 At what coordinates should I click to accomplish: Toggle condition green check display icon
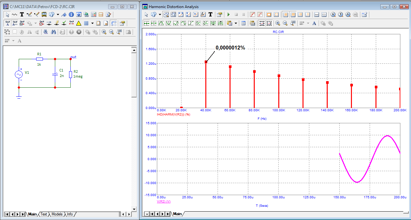point(64,23)
